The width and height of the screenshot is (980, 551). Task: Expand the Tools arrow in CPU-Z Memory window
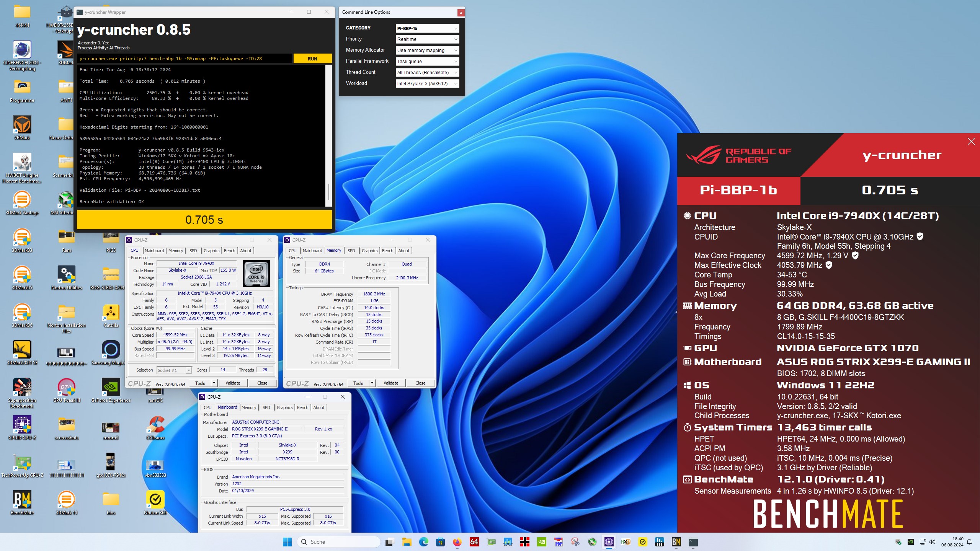pos(372,383)
